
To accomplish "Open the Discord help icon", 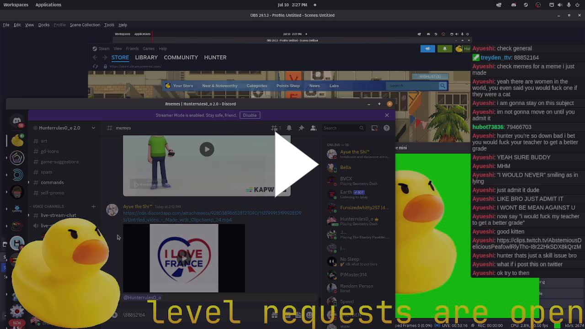I will (387, 128).
